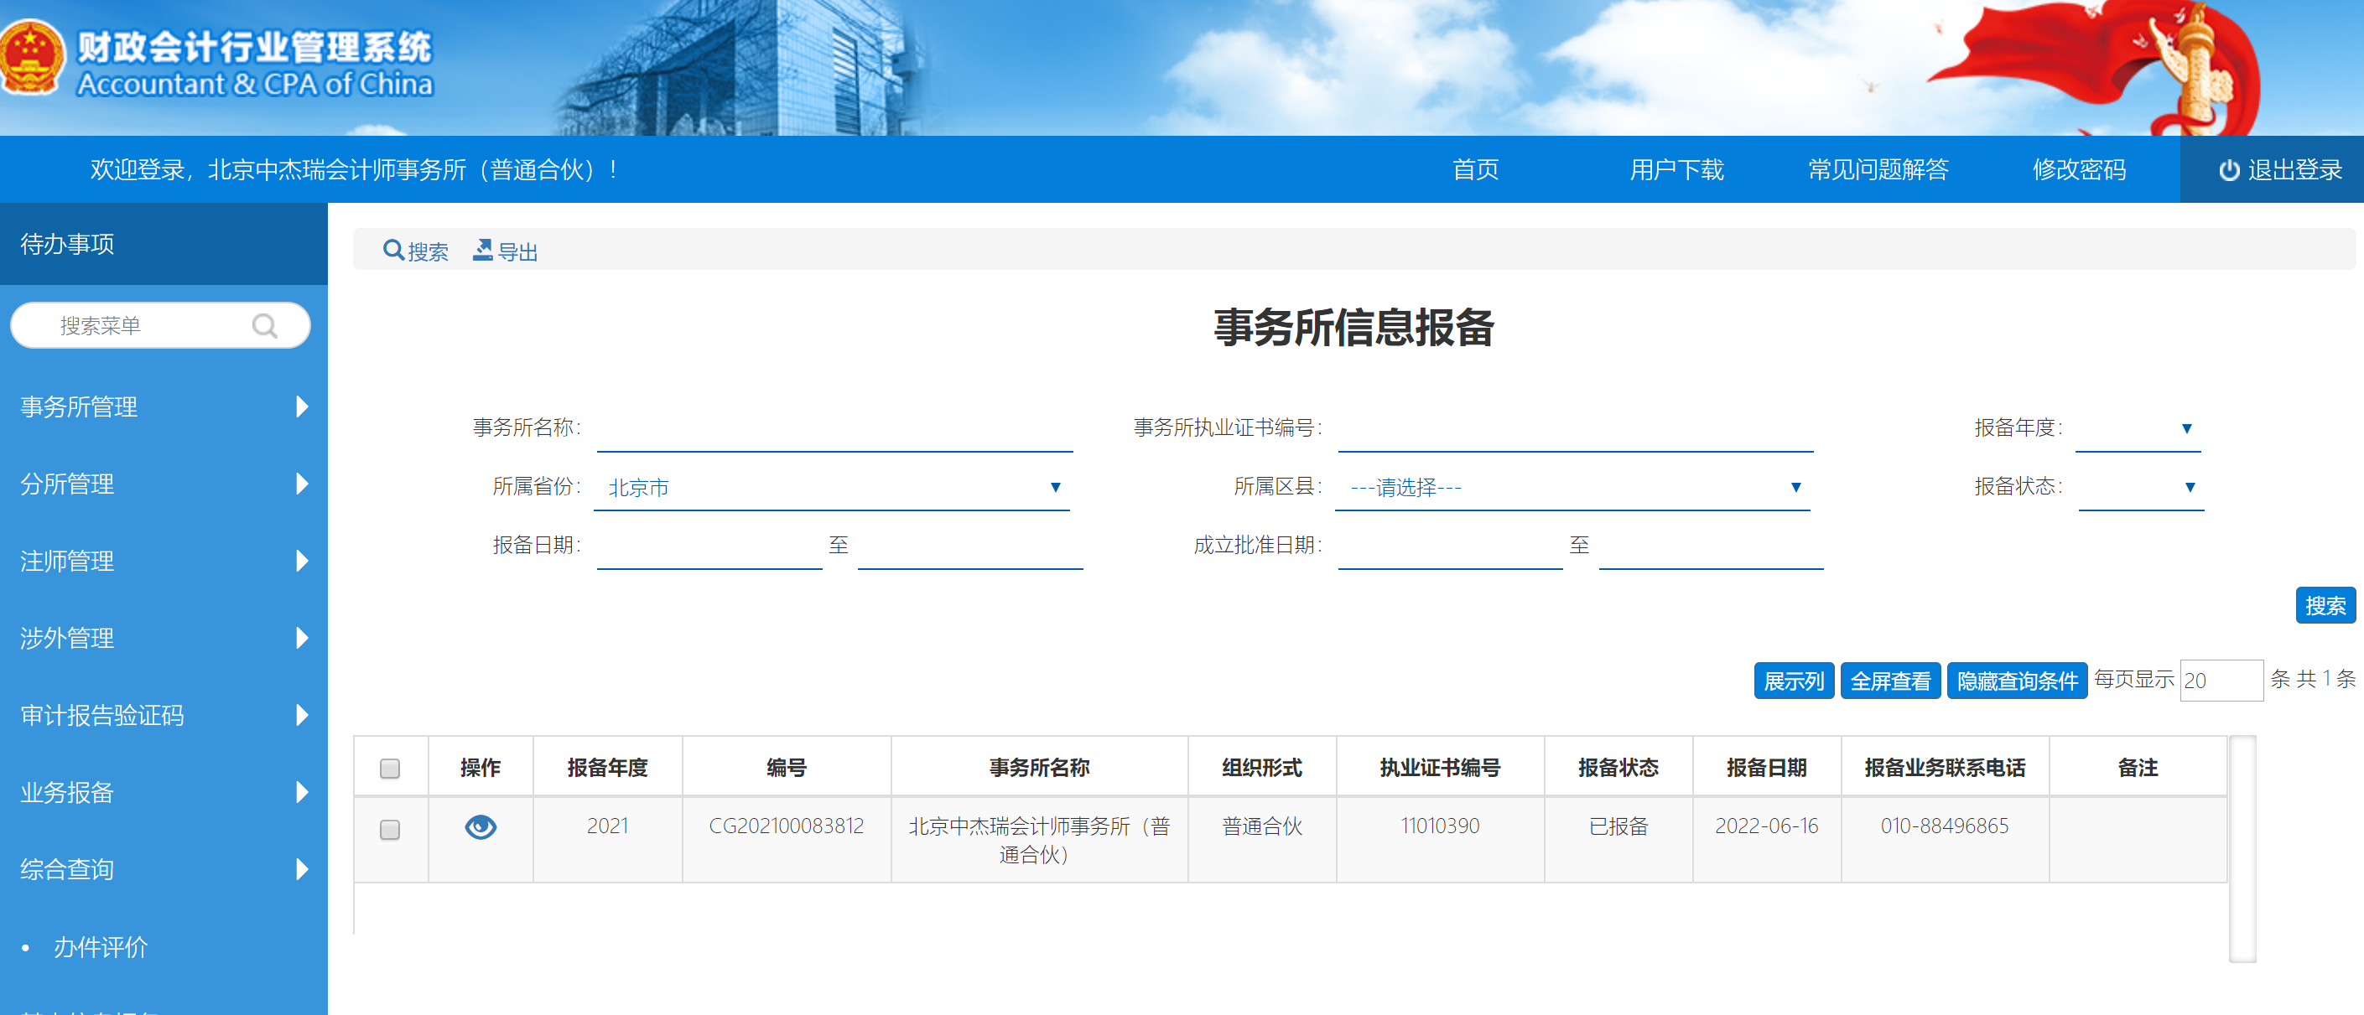Toggle the select-all header checkbox
The width and height of the screenshot is (2364, 1015).
(x=390, y=769)
